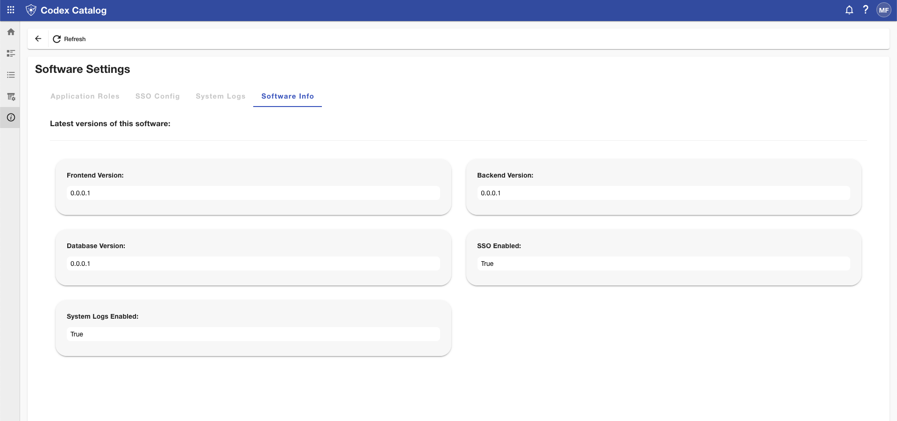The height and width of the screenshot is (421, 897).
Task: Click the 'Backend Version:' label
Action: [x=505, y=175]
